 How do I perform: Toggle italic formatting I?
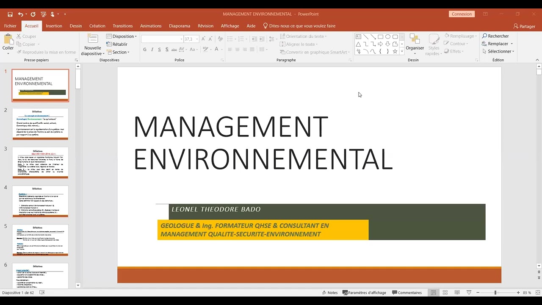152,50
